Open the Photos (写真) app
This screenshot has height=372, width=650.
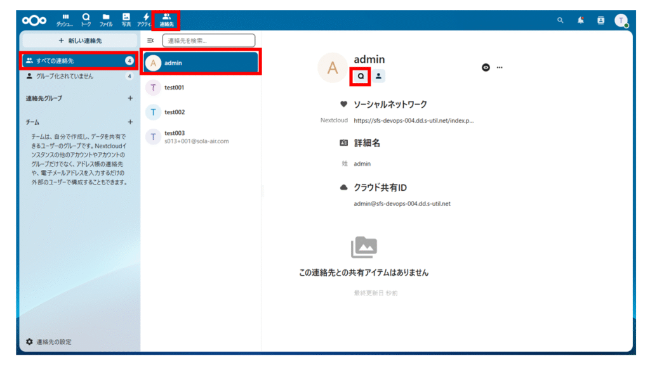click(126, 20)
